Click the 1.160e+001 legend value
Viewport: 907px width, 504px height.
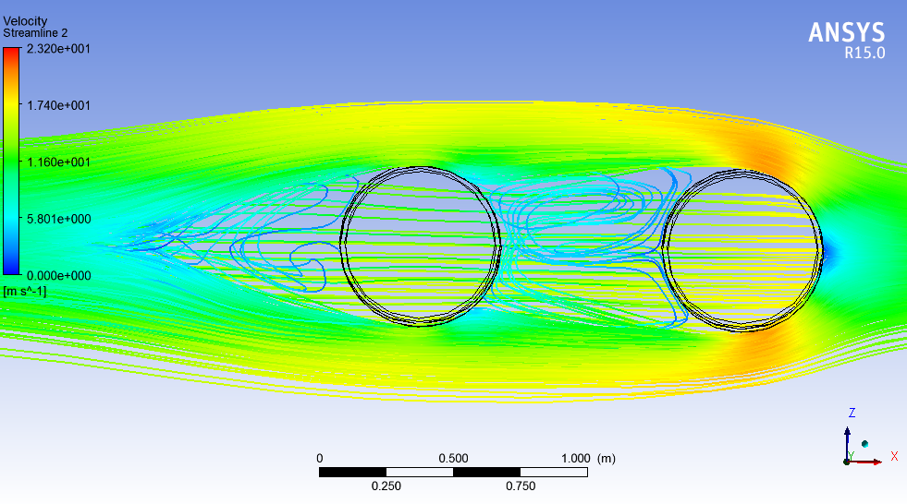tap(58, 162)
